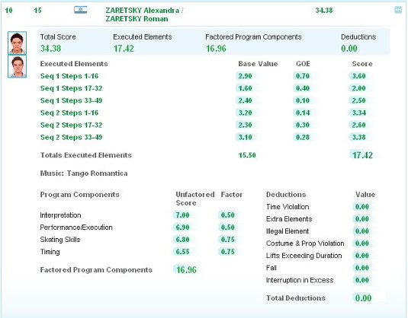Select Seq 2 Steps 17-32 element
This screenshot has height=318, width=408.
pos(71,125)
